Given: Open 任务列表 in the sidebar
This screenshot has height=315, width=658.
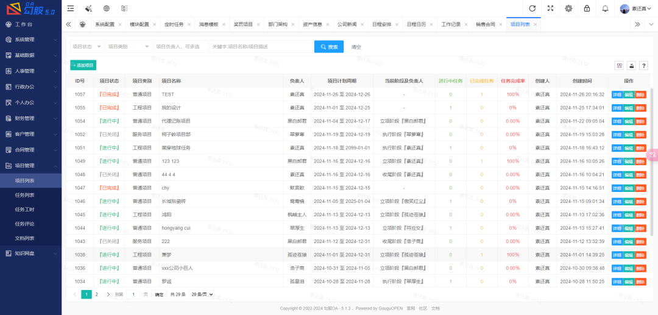Looking at the screenshot, I should (25, 196).
